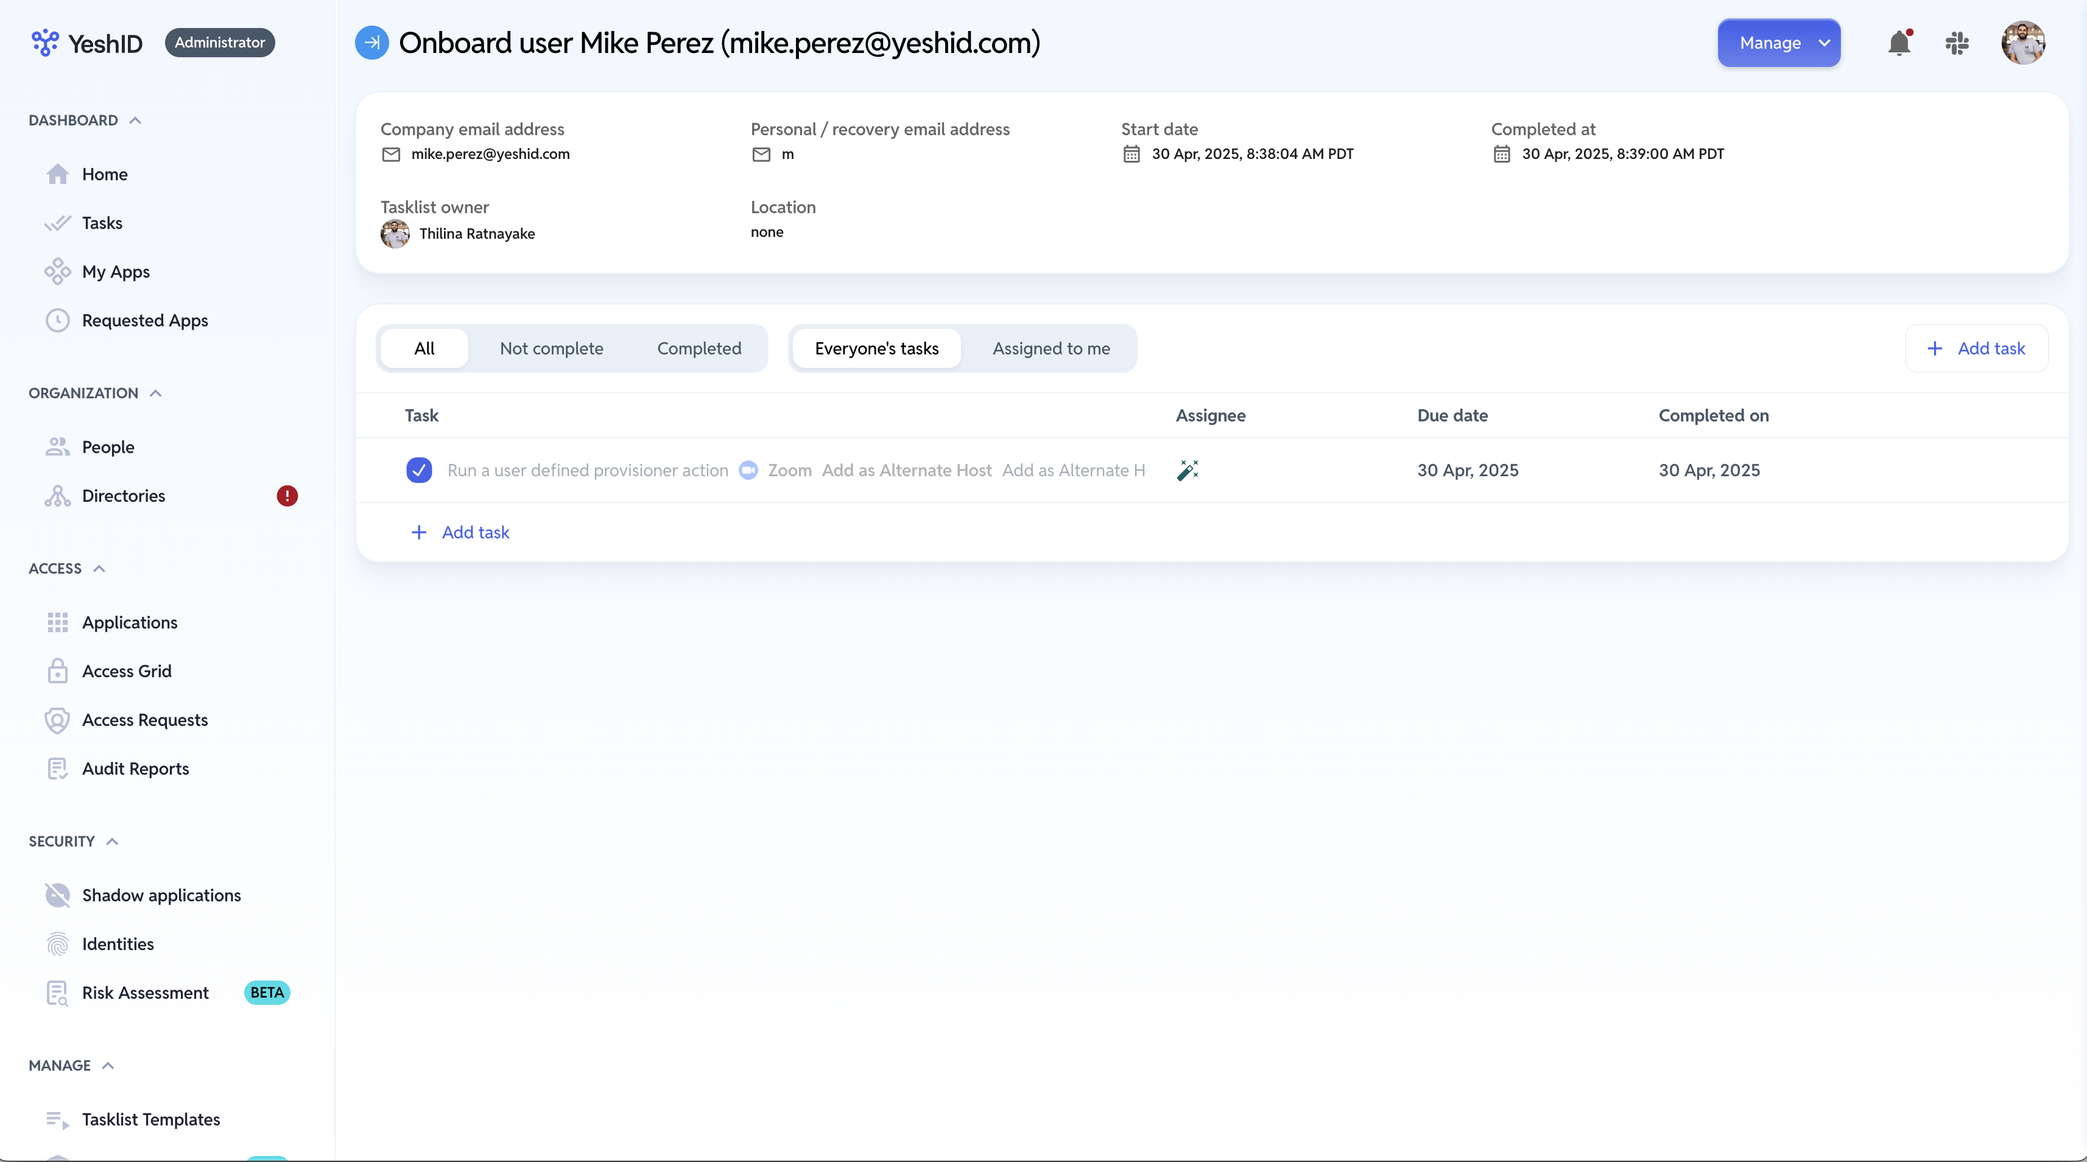This screenshot has height=1162, width=2087.
Task: Click the Directories error alert badge
Action: pos(287,496)
